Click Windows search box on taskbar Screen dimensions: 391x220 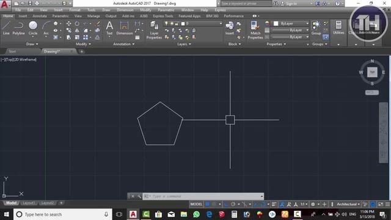(x=62, y=215)
